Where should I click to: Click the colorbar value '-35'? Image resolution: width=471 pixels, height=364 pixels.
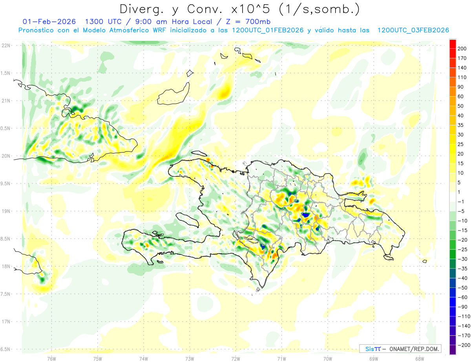pos(462,269)
